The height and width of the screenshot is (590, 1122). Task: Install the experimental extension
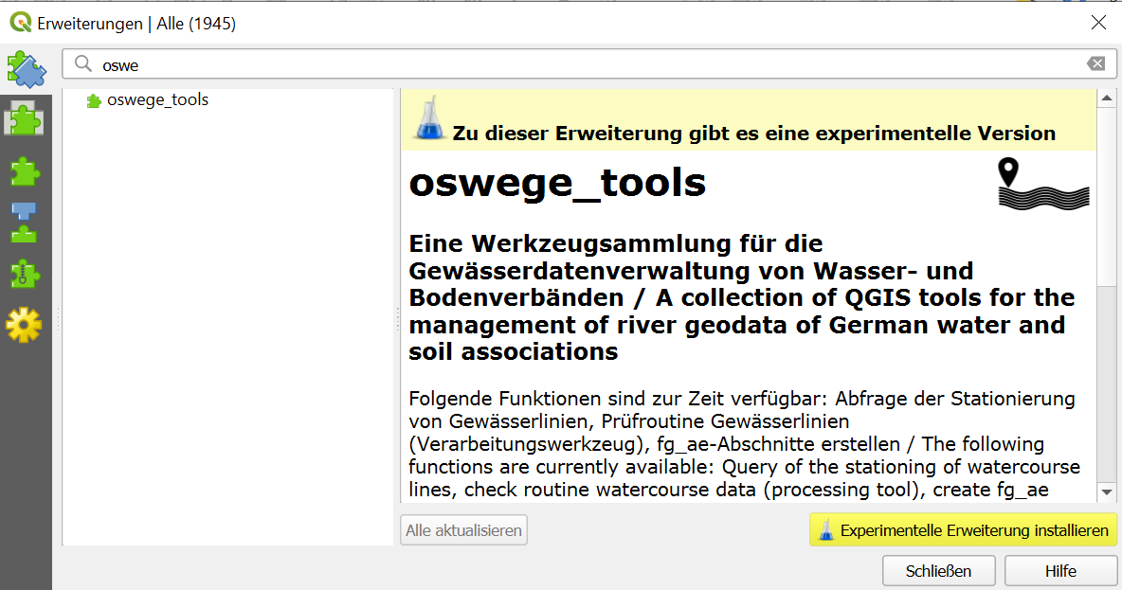[x=963, y=530]
